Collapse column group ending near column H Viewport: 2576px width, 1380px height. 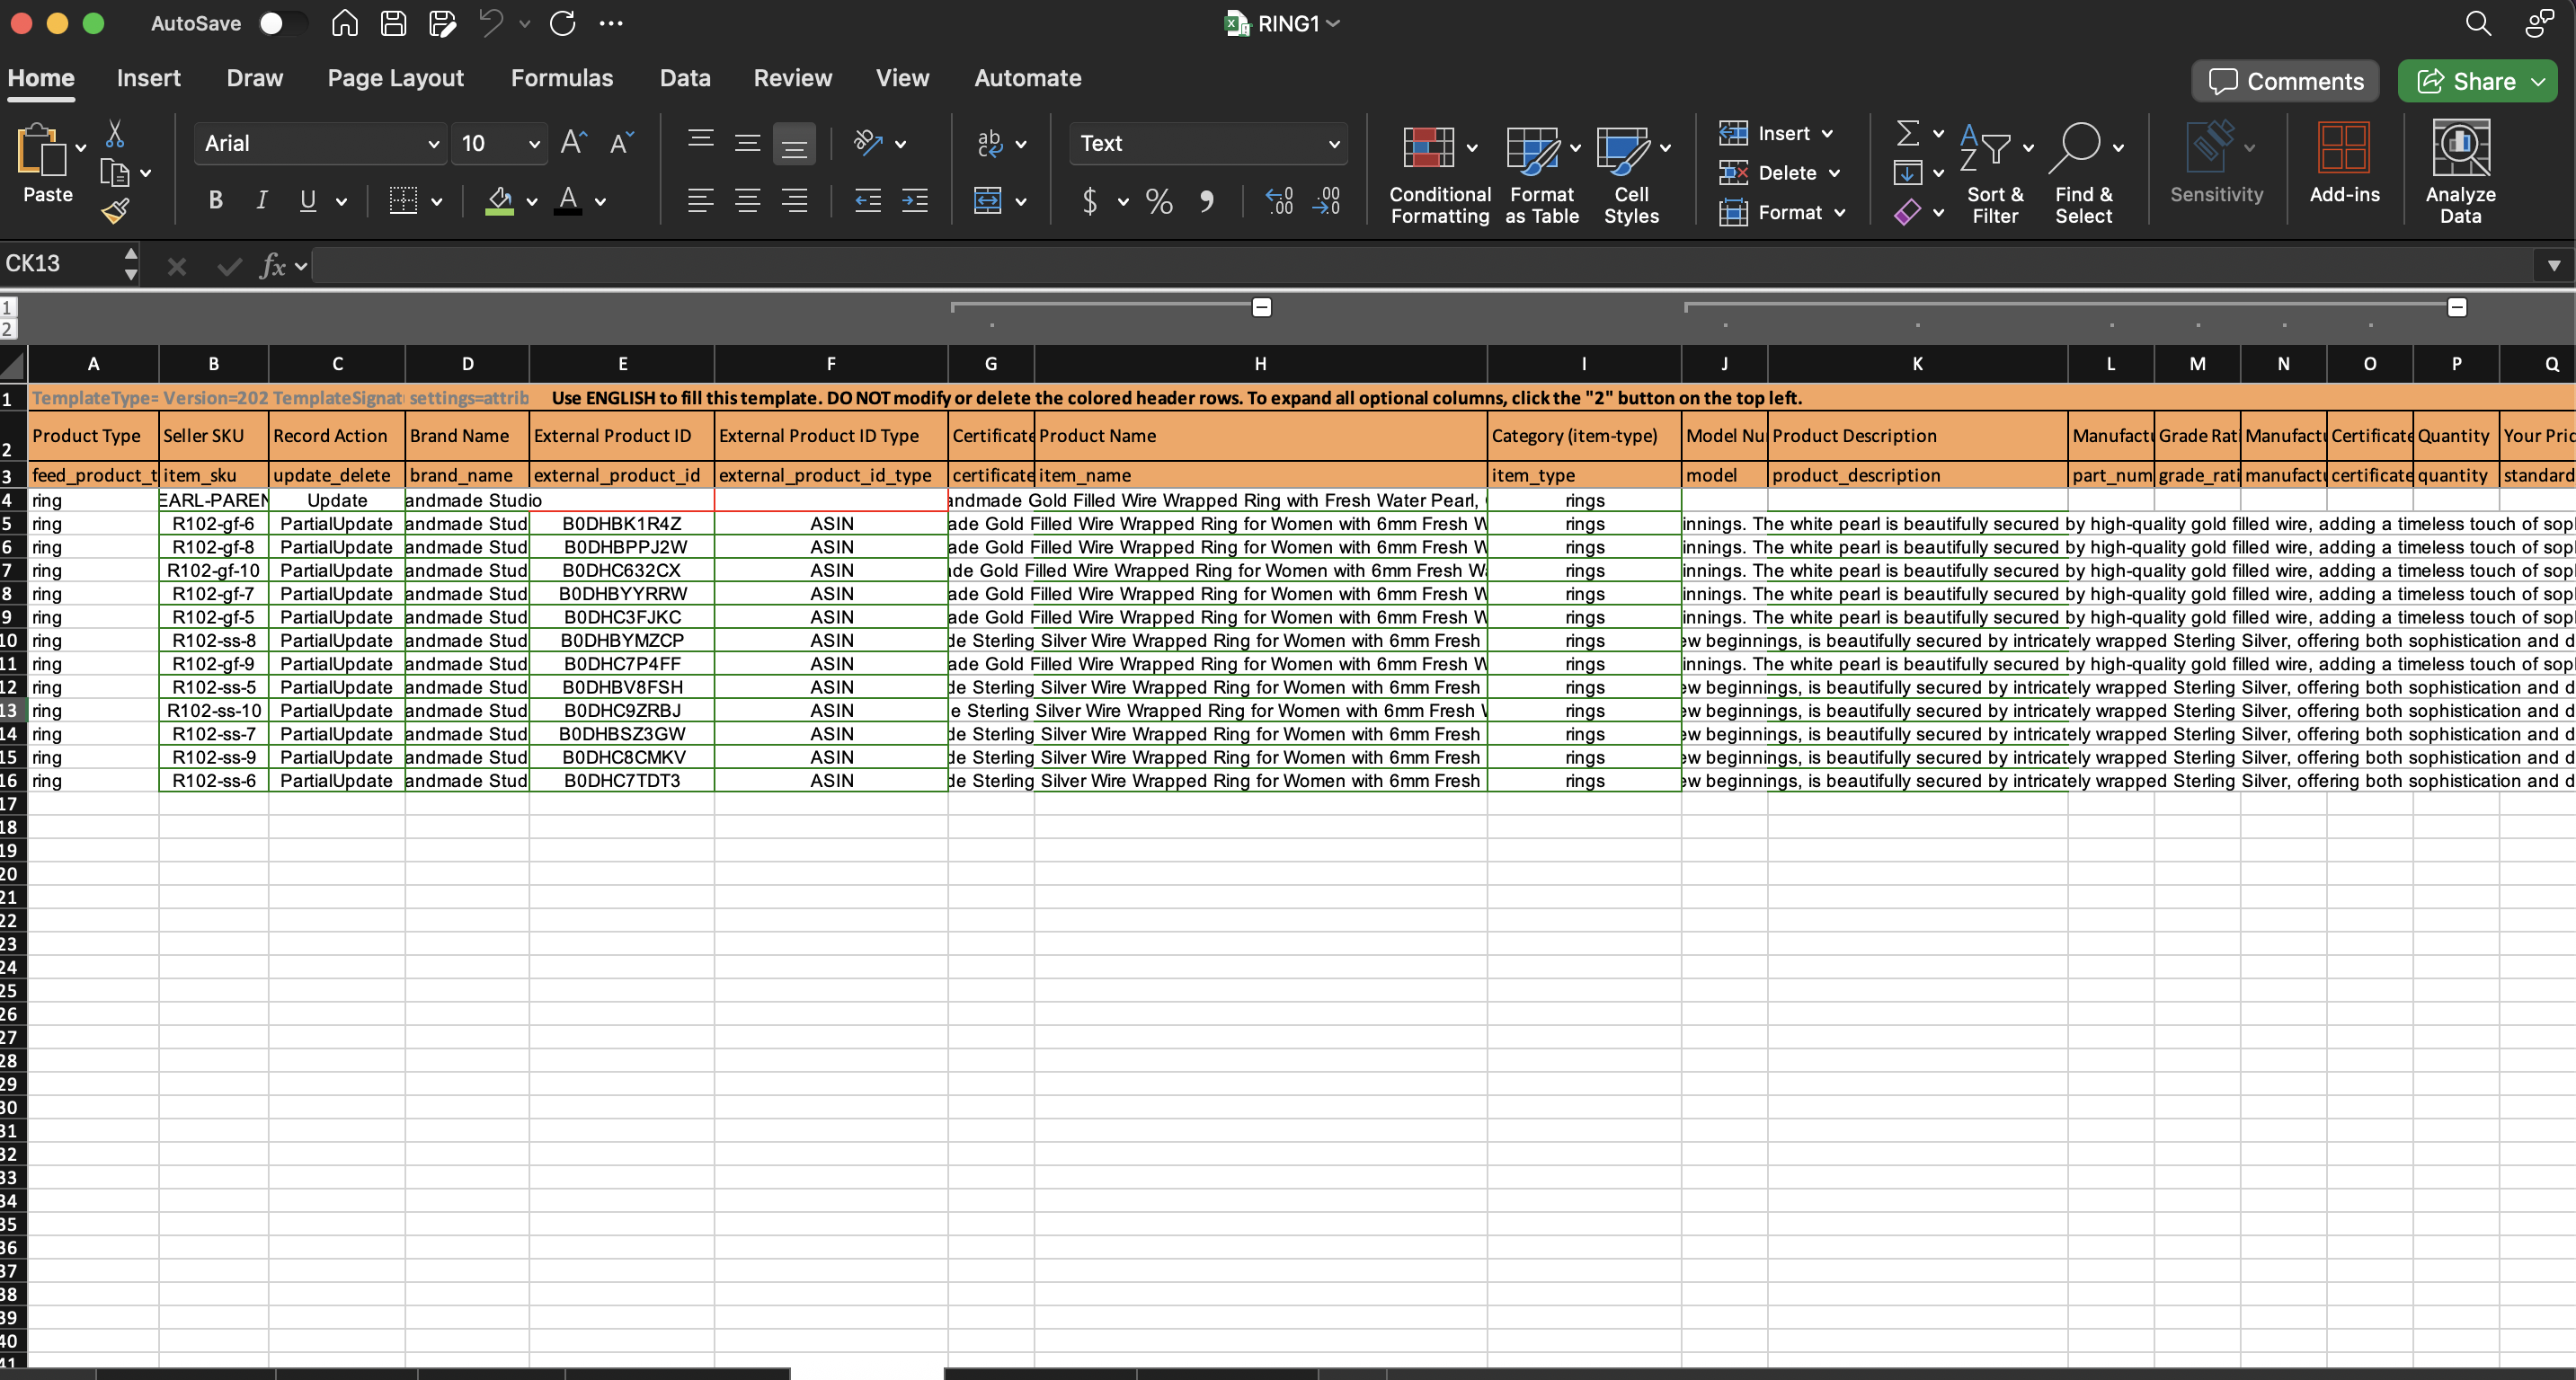coord(1262,306)
